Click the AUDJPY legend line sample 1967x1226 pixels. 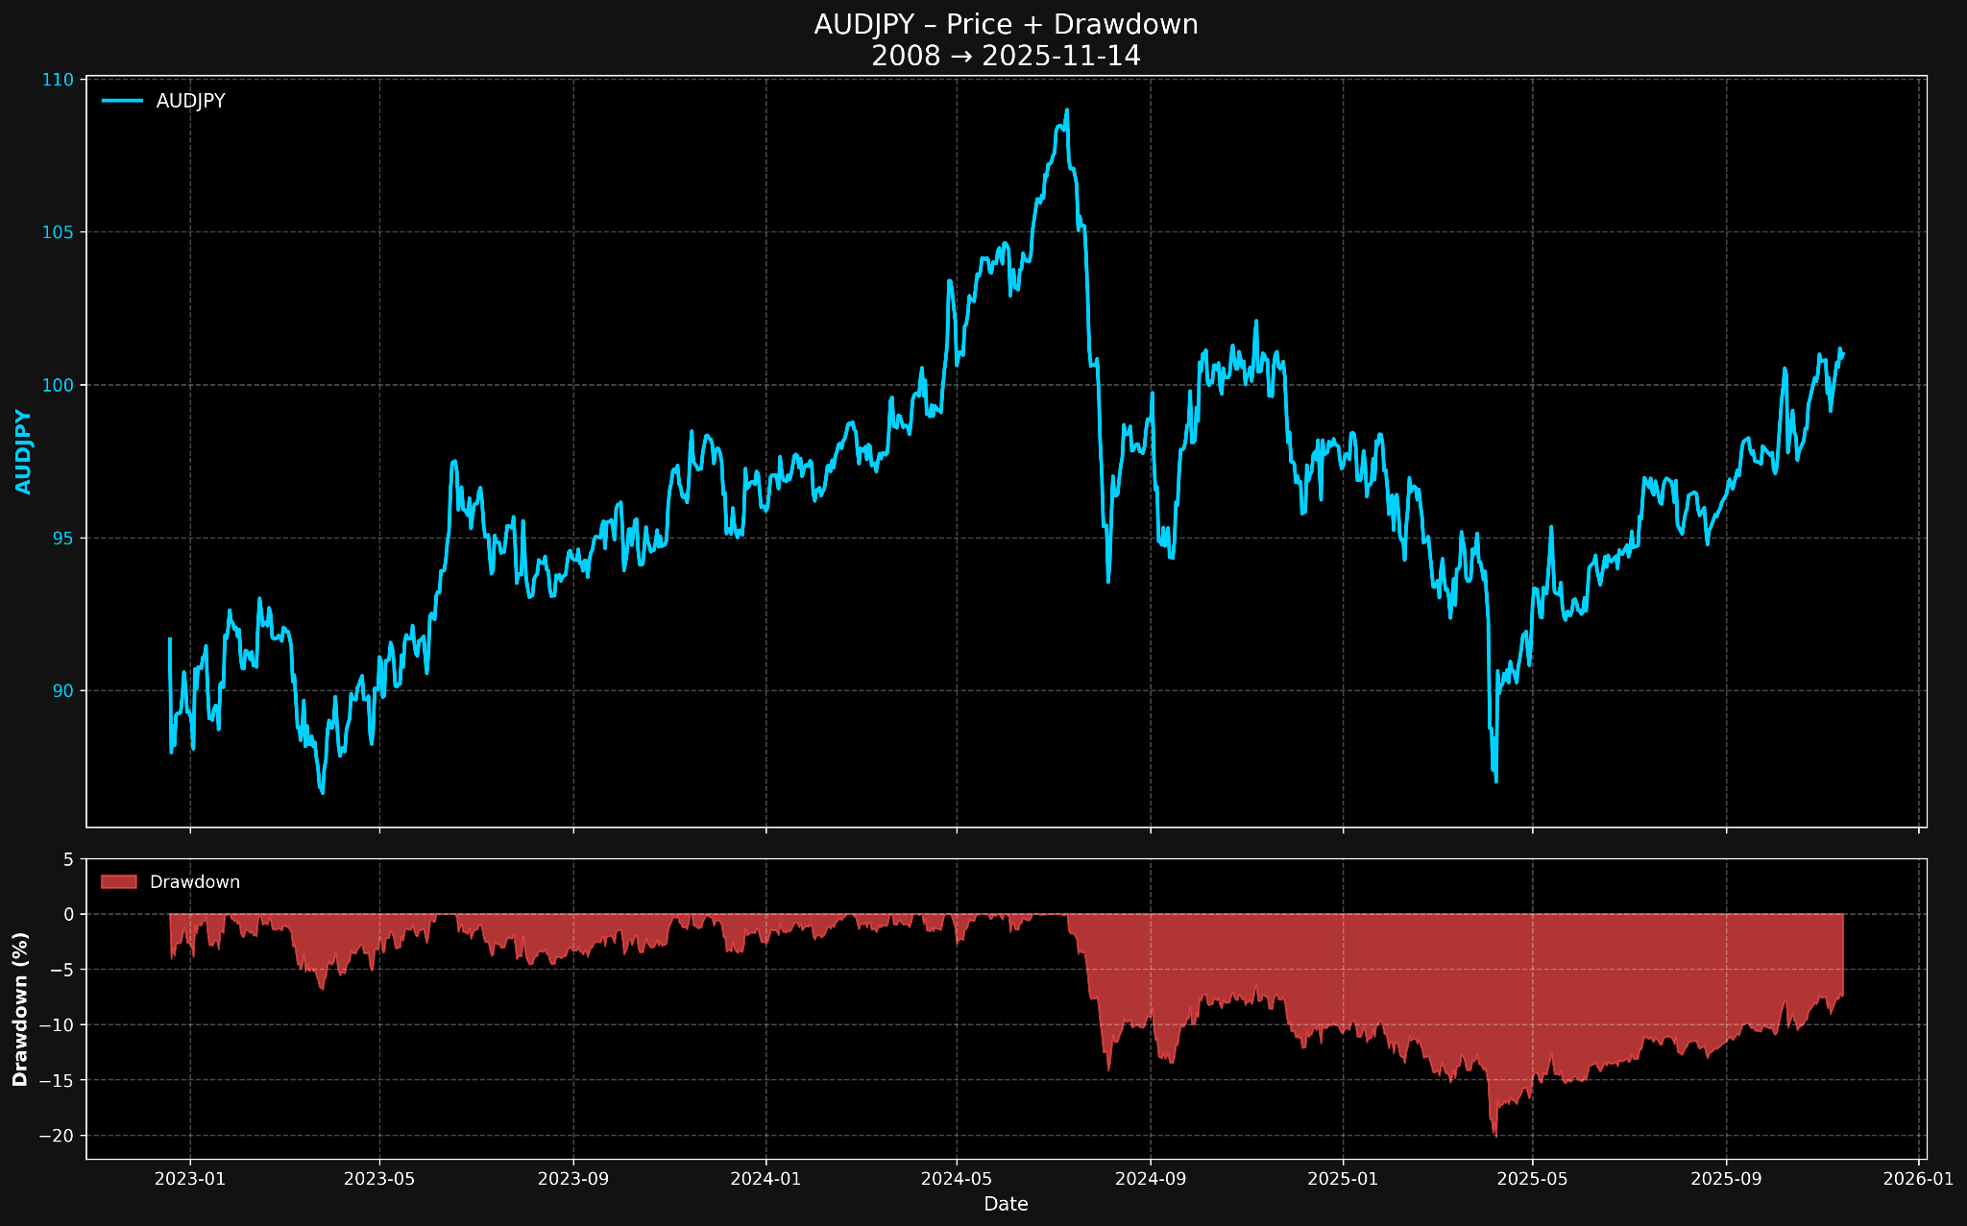[122, 101]
